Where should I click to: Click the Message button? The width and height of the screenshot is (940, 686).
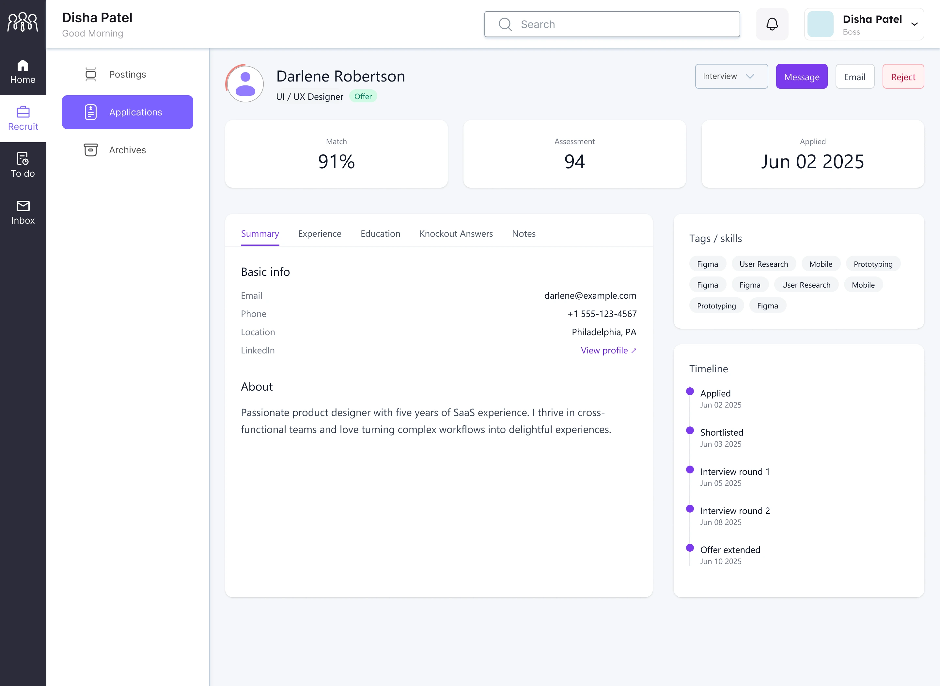point(802,76)
